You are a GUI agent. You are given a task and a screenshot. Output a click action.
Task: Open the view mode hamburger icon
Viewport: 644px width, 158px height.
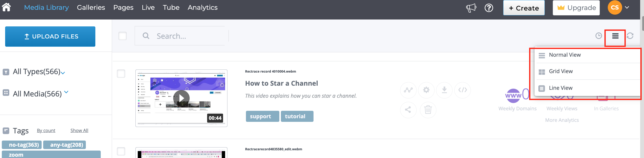pyautogui.click(x=615, y=36)
